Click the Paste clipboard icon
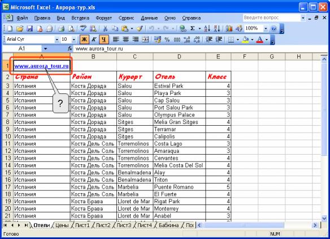The height and width of the screenshot is (239, 330). (125, 28)
